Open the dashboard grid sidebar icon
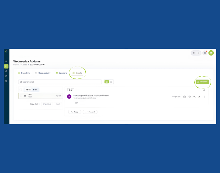The height and width of the screenshot is (173, 220). (6, 61)
